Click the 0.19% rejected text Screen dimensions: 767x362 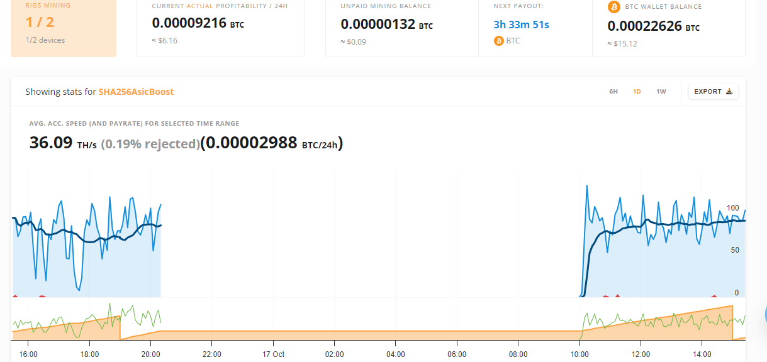tap(150, 144)
